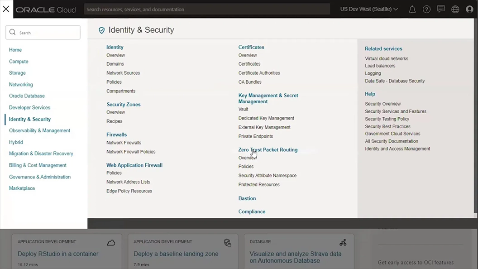Select Compute in the navigation menu
Image resolution: width=478 pixels, height=269 pixels.
click(x=19, y=61)
